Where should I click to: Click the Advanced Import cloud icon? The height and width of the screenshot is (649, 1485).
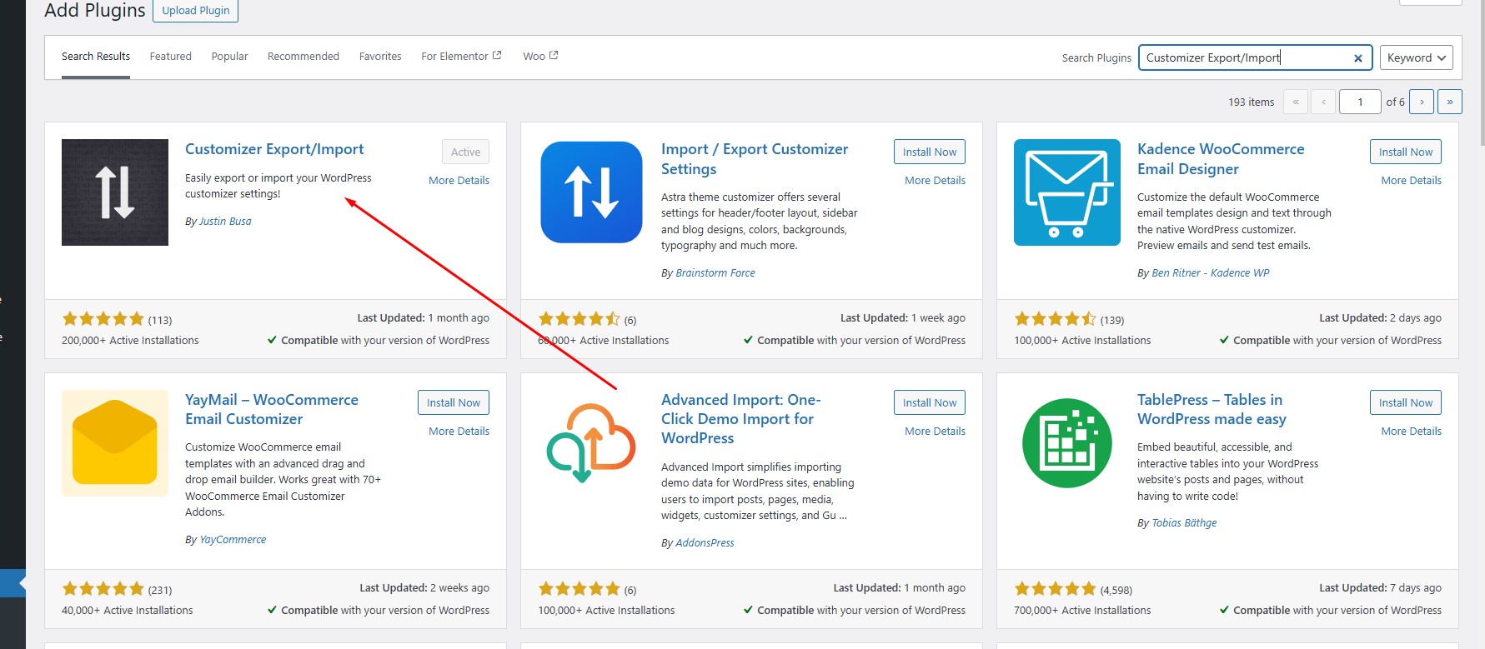click(x=591, y=443)
